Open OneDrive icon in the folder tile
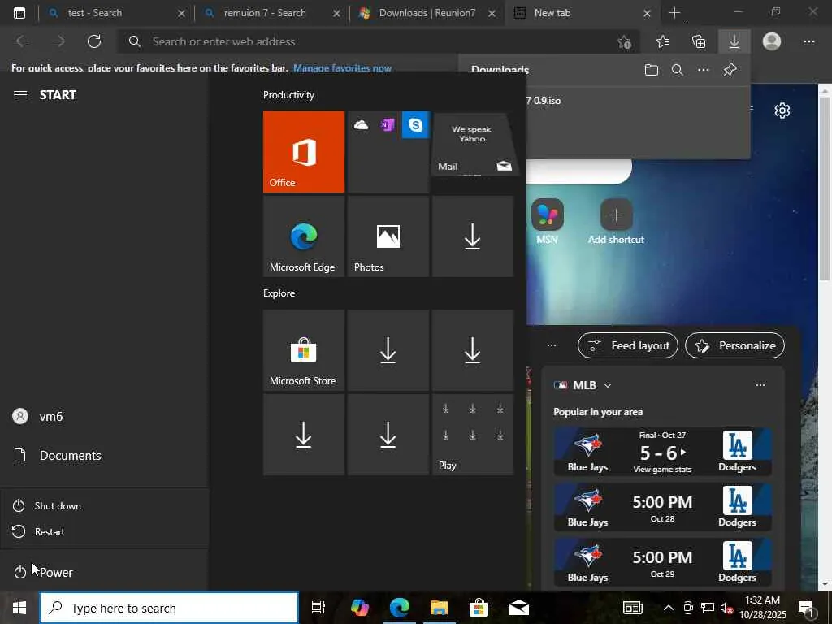The width and height of the screenshot is (832, 624). point(361,124)
